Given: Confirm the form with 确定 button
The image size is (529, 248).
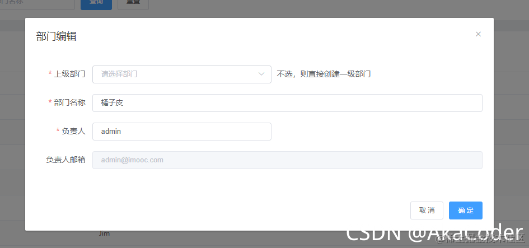Looking at the screenshot, I should pyautogui.click(x=466, y=210).
